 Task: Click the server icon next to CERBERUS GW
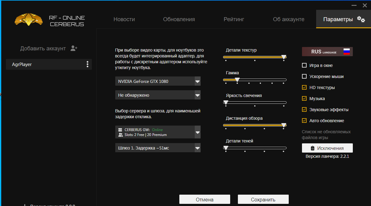tap(120, 130)
